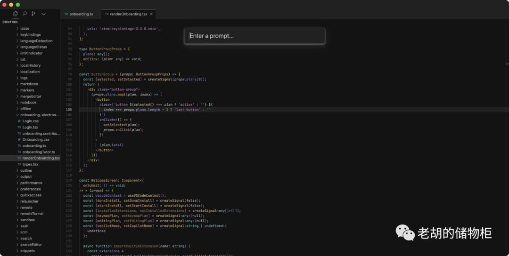
Task: Expand the limitIndicator folder
Action: pyautogui.click(x=30, y=53)
